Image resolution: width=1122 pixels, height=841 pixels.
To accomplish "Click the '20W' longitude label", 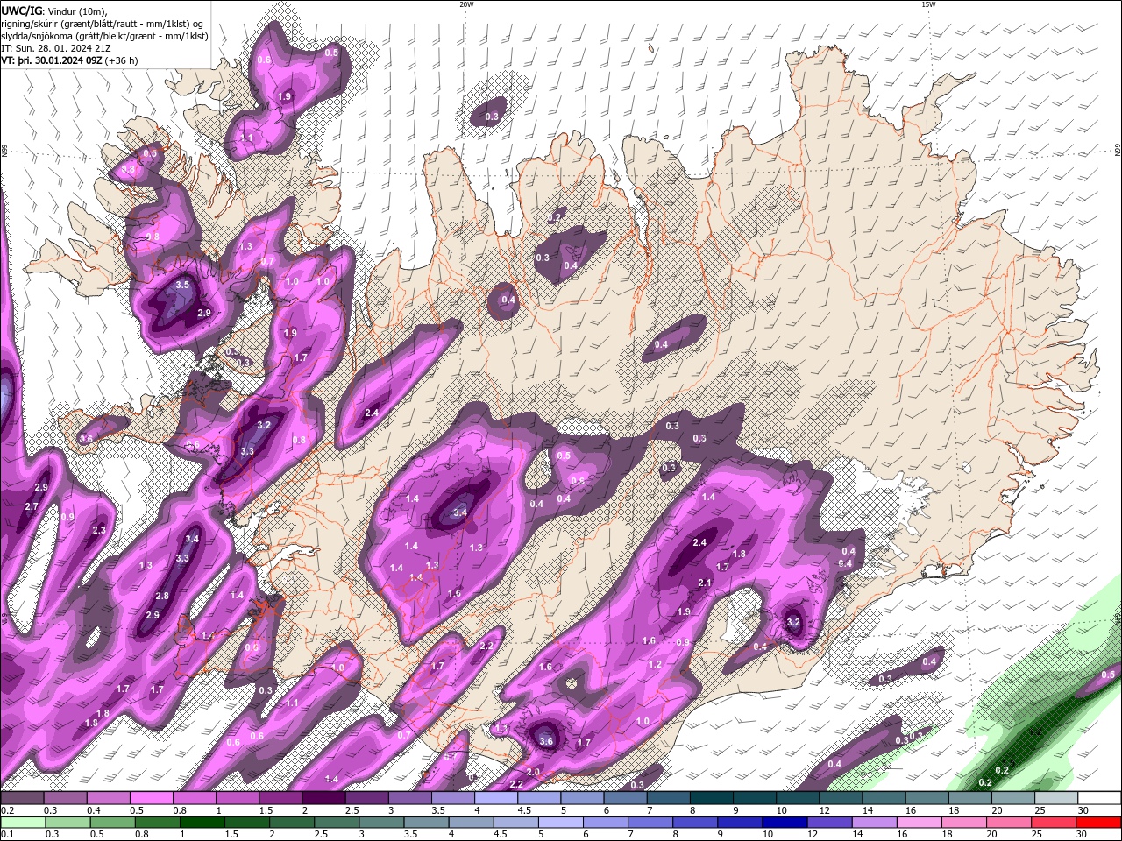I will (466, 4).
